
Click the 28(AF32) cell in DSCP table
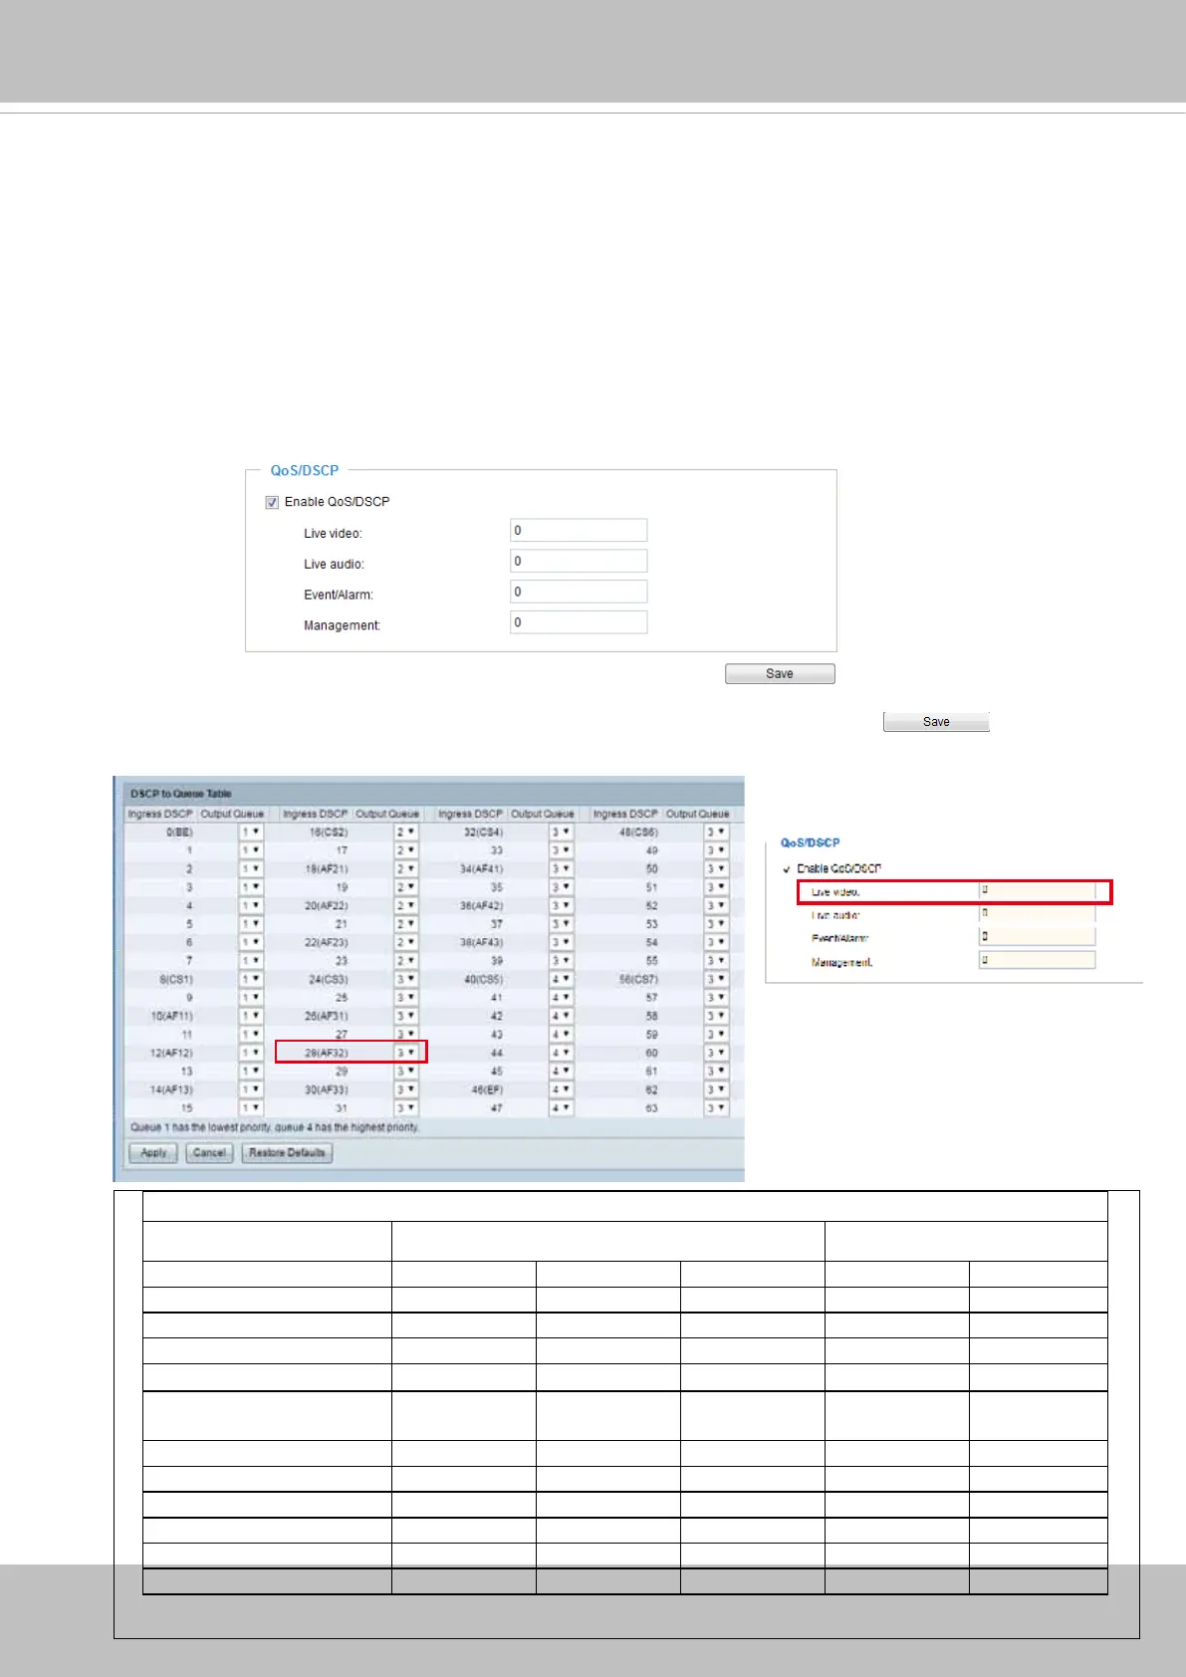tap(326, 1053)
